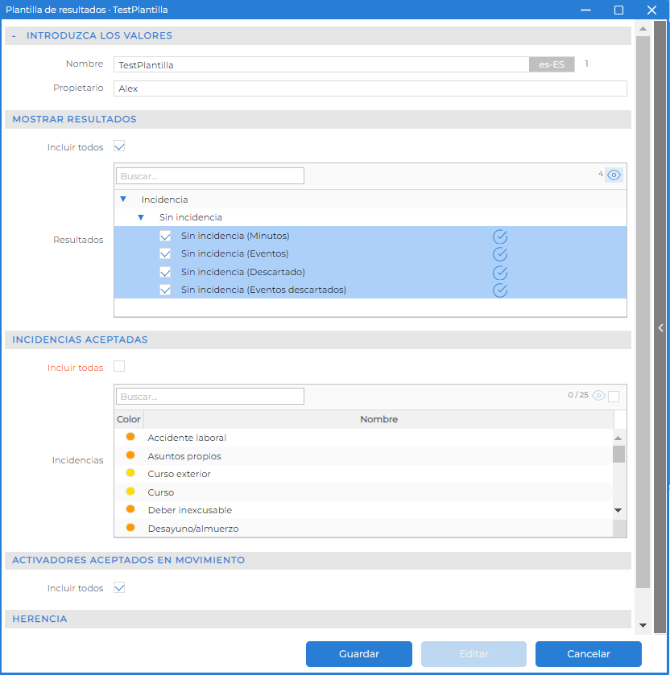Click yellow color dot for Curso

pos(130,492)
